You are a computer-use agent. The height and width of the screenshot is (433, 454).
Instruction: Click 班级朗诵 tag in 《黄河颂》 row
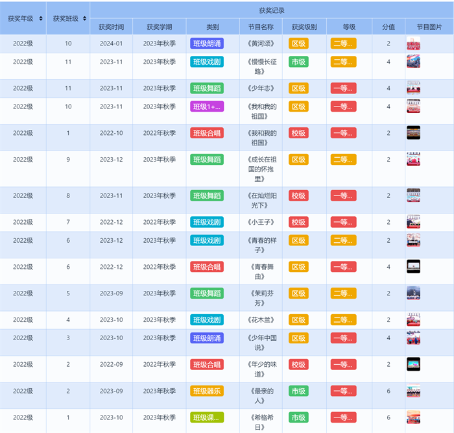[x=207, y=43]
